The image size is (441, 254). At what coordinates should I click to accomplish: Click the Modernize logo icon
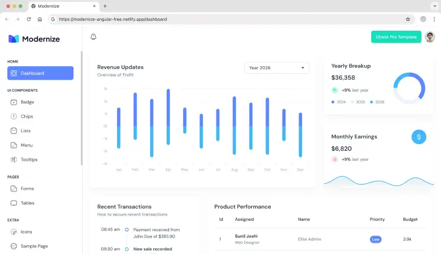click(14, 39)
